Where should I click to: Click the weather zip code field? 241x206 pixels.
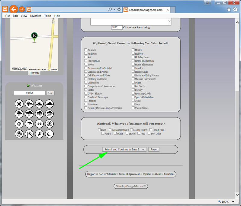coord(30,93)
